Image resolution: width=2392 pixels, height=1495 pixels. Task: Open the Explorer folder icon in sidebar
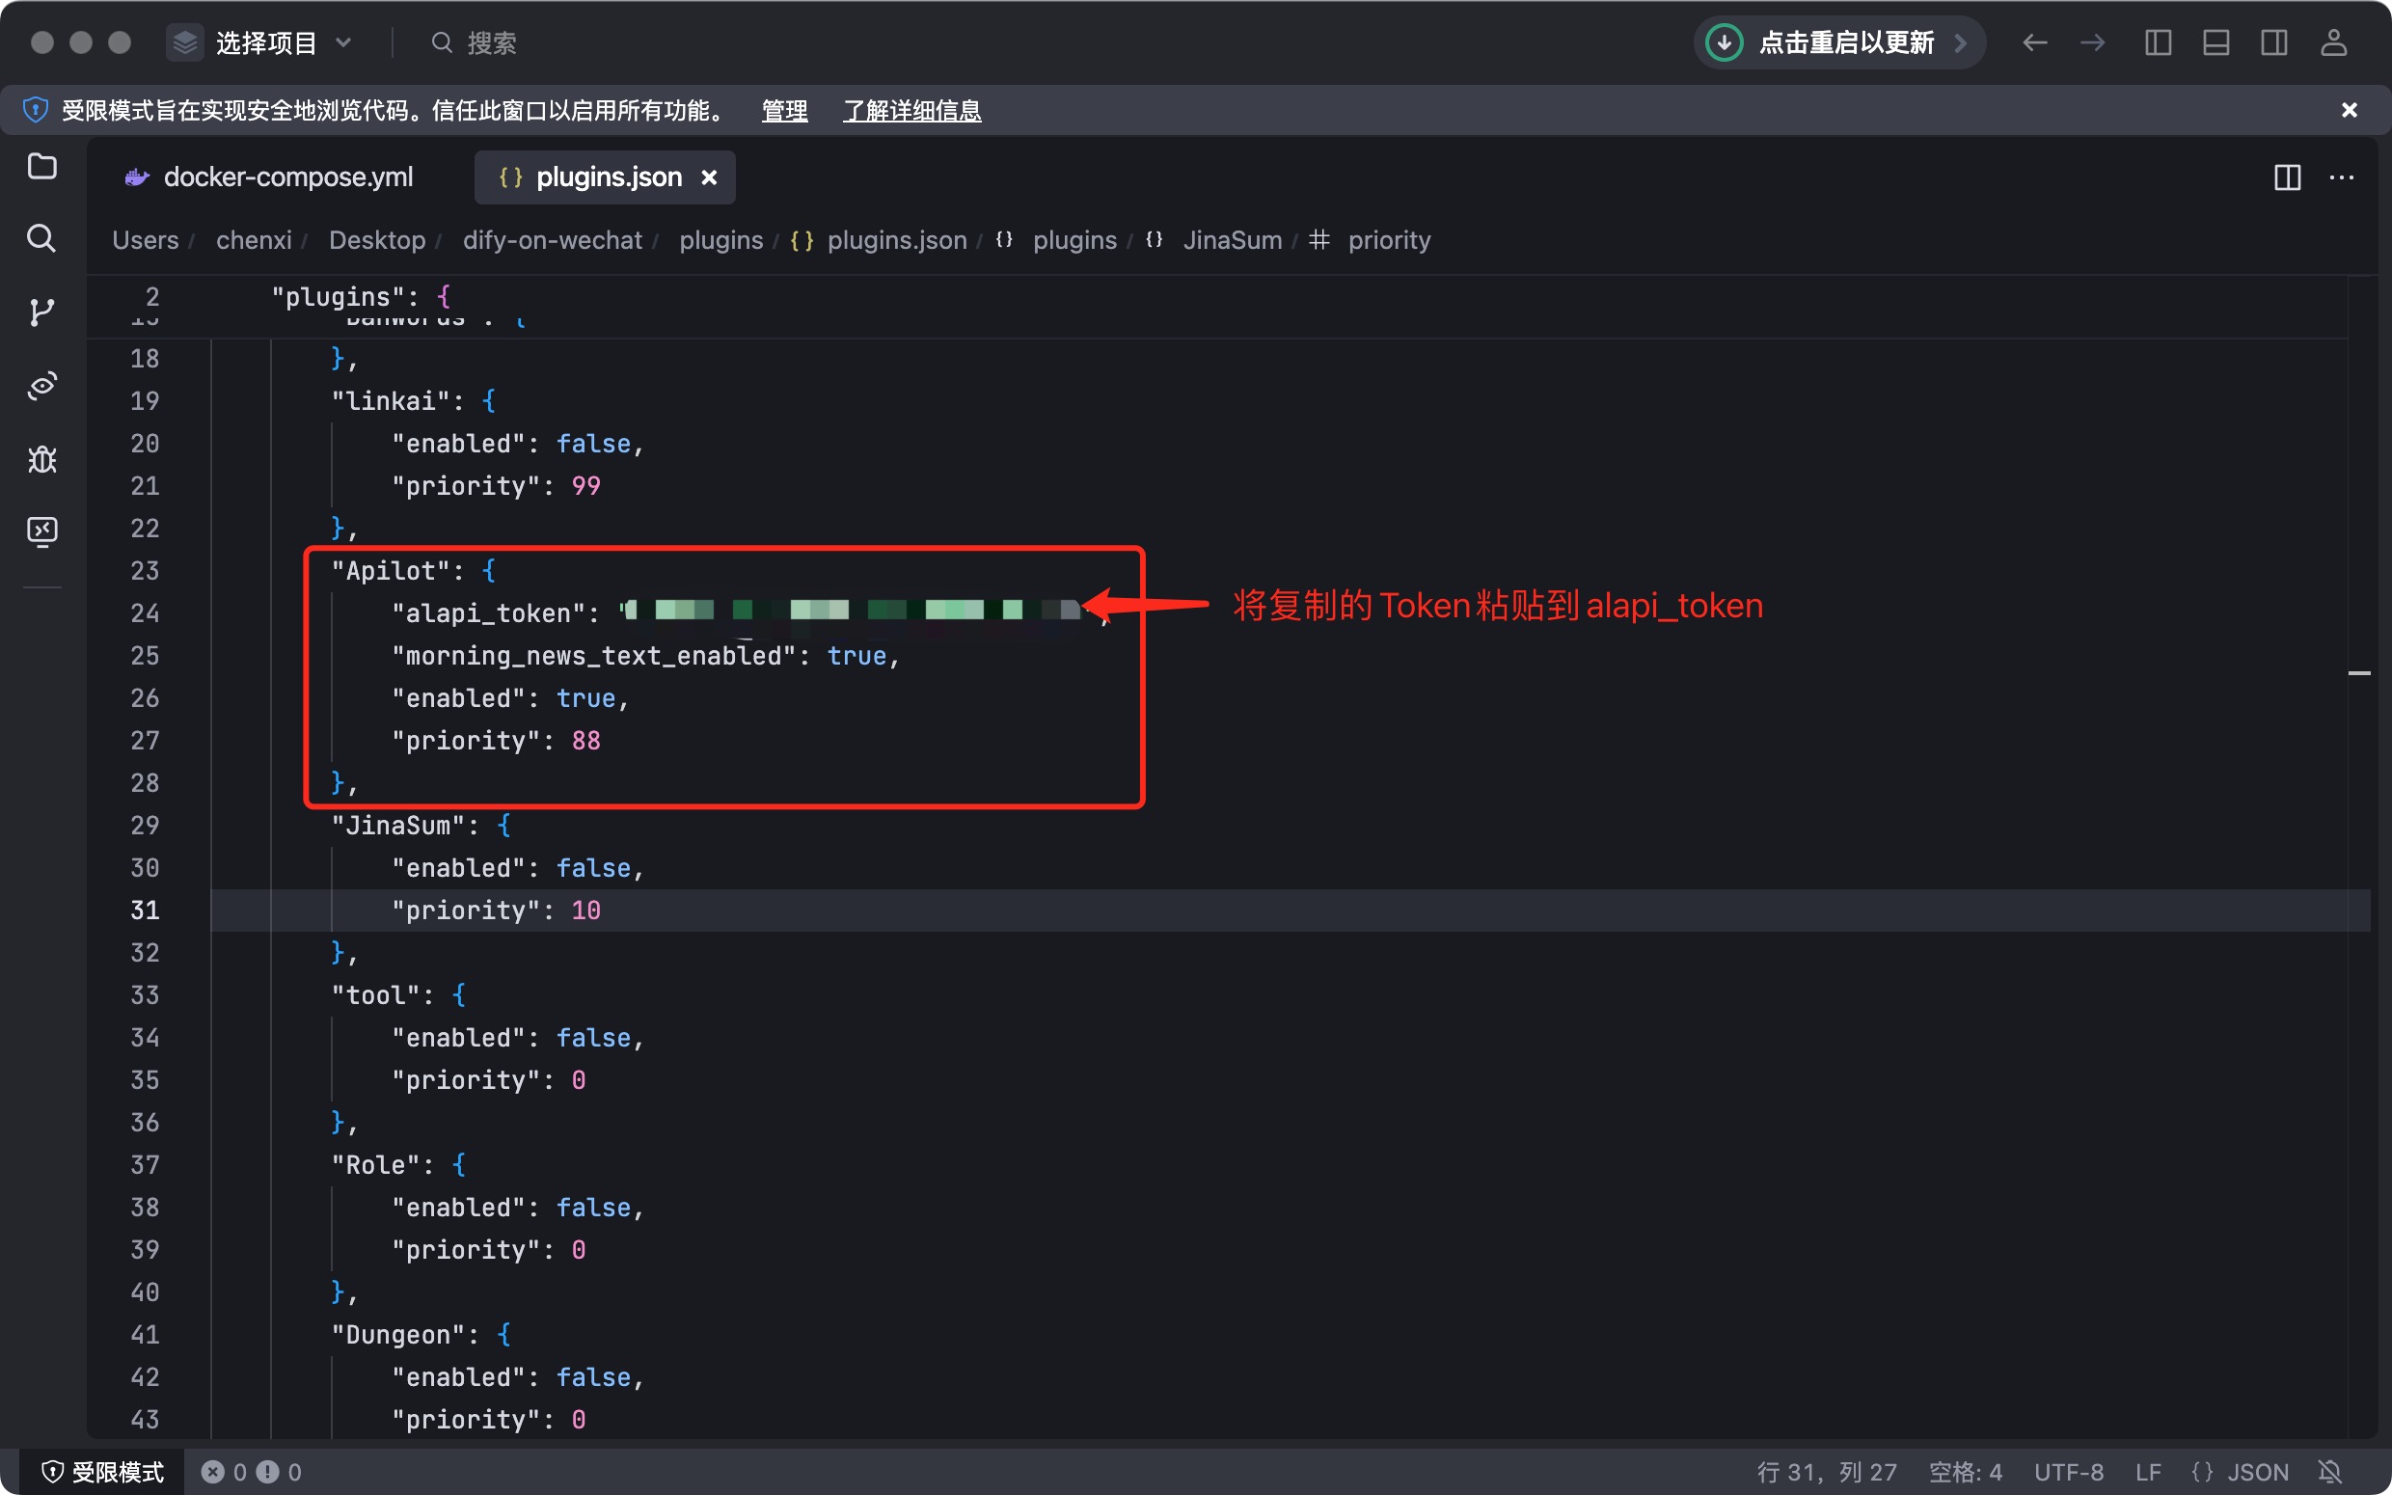(x=41, y=166)
